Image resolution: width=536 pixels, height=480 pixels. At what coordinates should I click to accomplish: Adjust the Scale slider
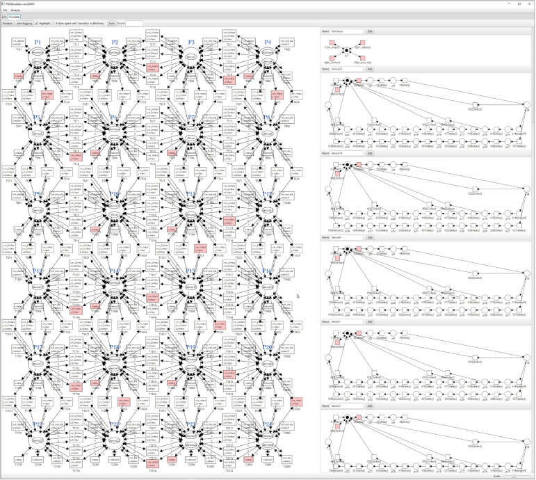(x=518, y=477)
